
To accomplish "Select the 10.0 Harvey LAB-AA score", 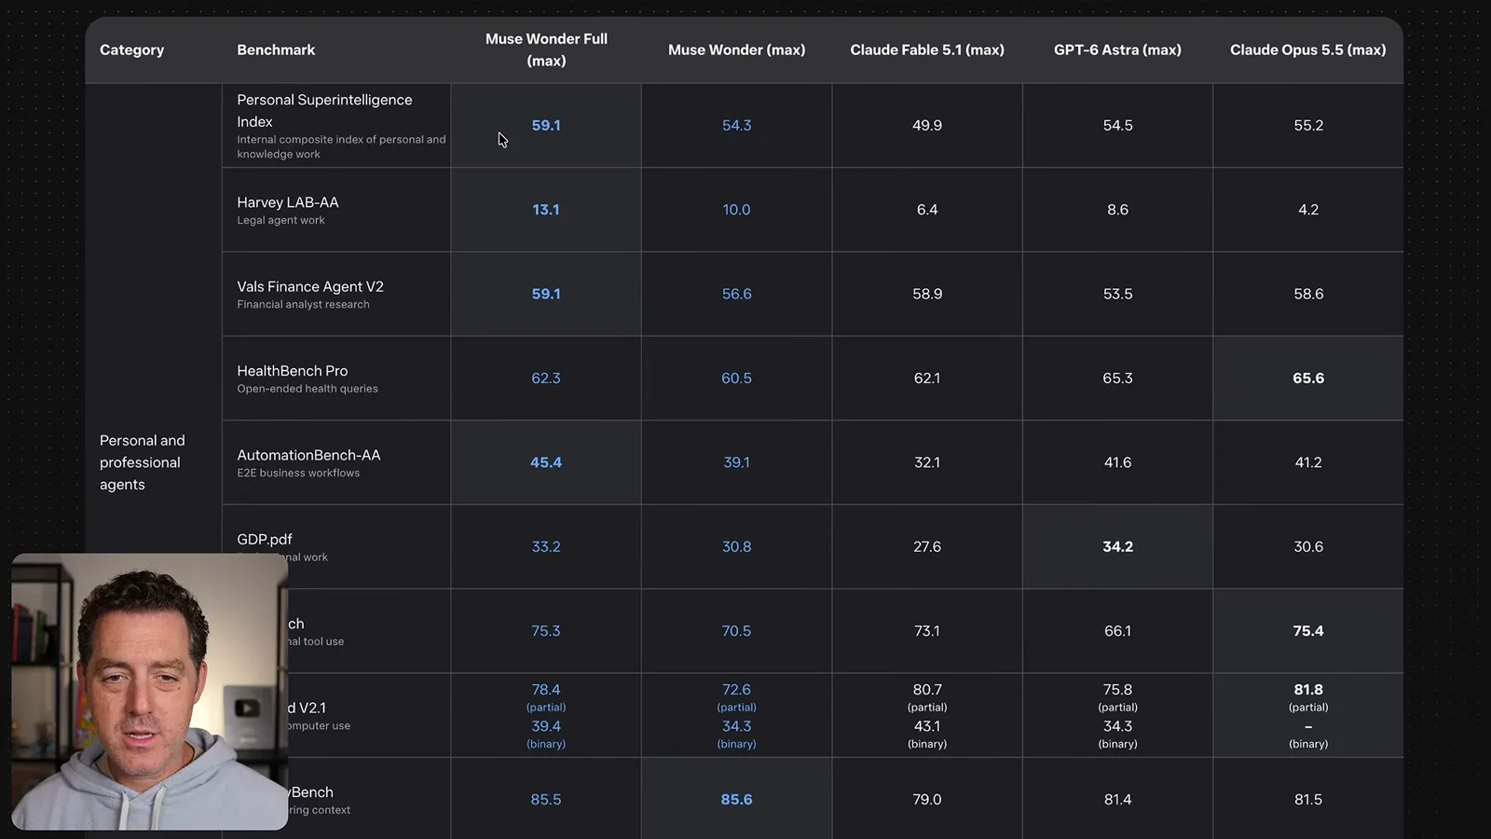I will 736,210.
